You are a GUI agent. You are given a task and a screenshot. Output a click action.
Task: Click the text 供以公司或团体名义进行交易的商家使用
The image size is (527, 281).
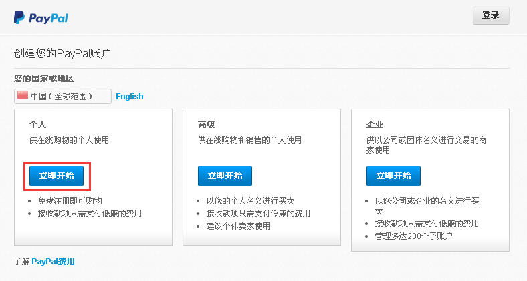426,145
